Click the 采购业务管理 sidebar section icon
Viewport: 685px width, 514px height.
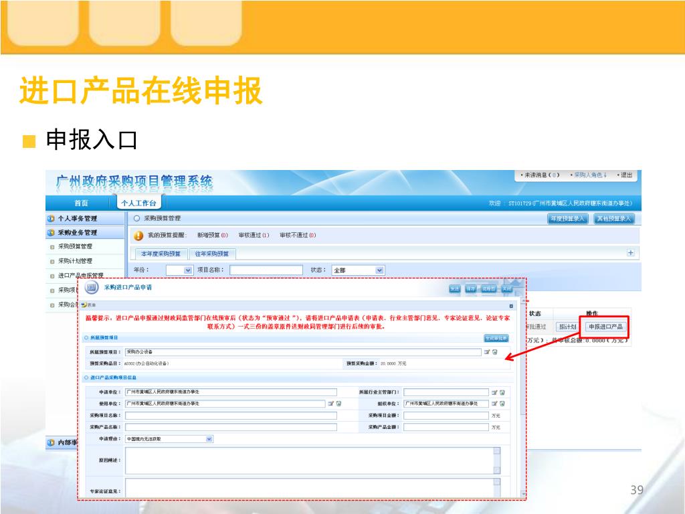tap(51, 232)
